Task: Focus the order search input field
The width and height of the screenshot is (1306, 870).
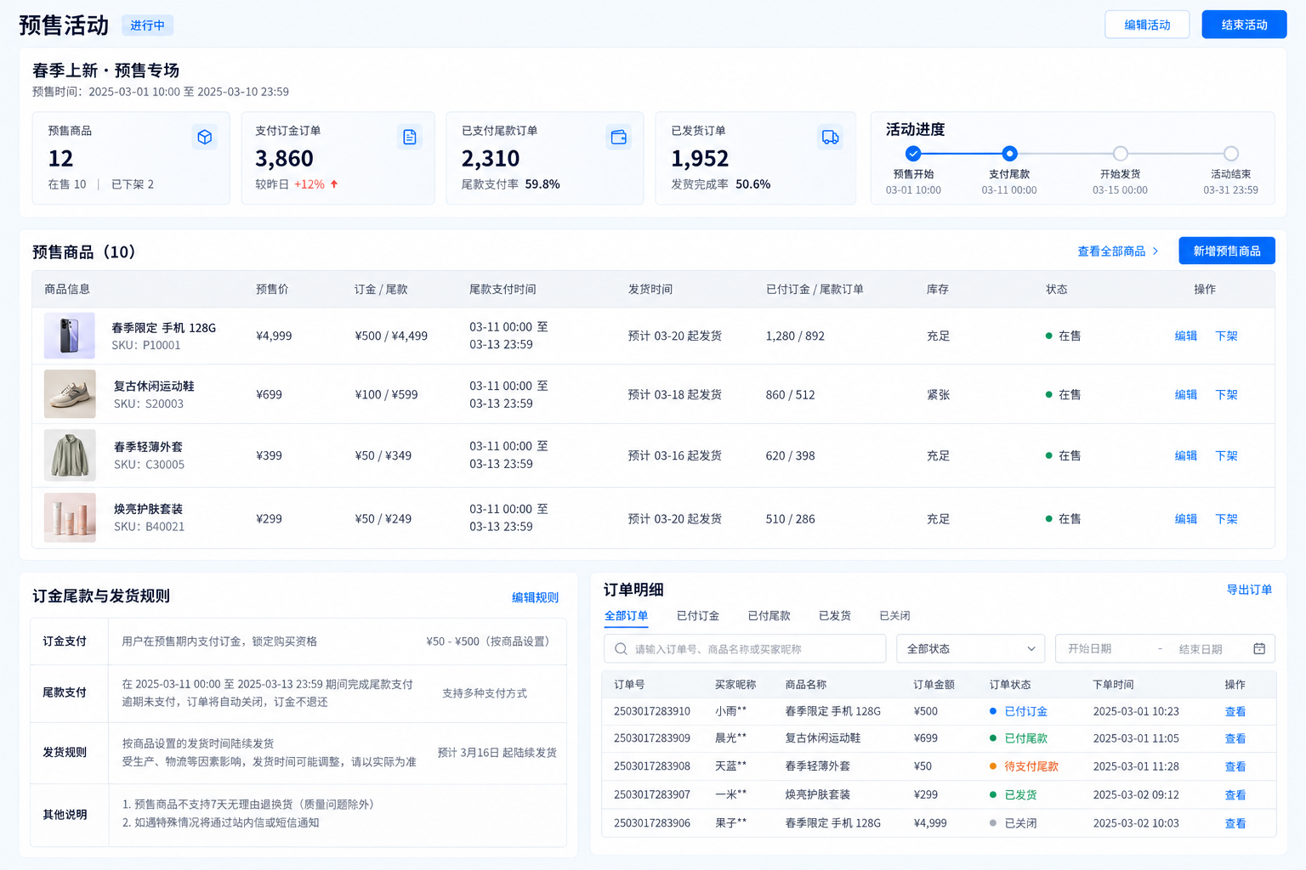Action: [745, 649]
